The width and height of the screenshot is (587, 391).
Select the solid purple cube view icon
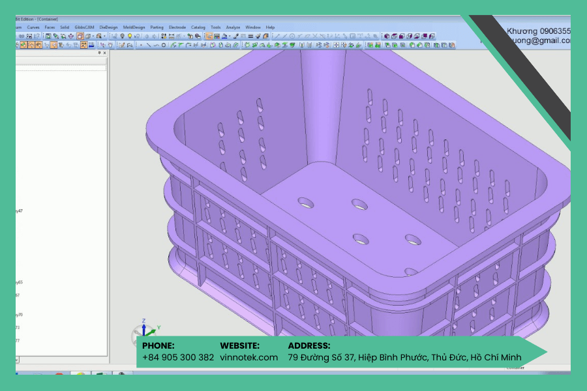pos(387,36)
